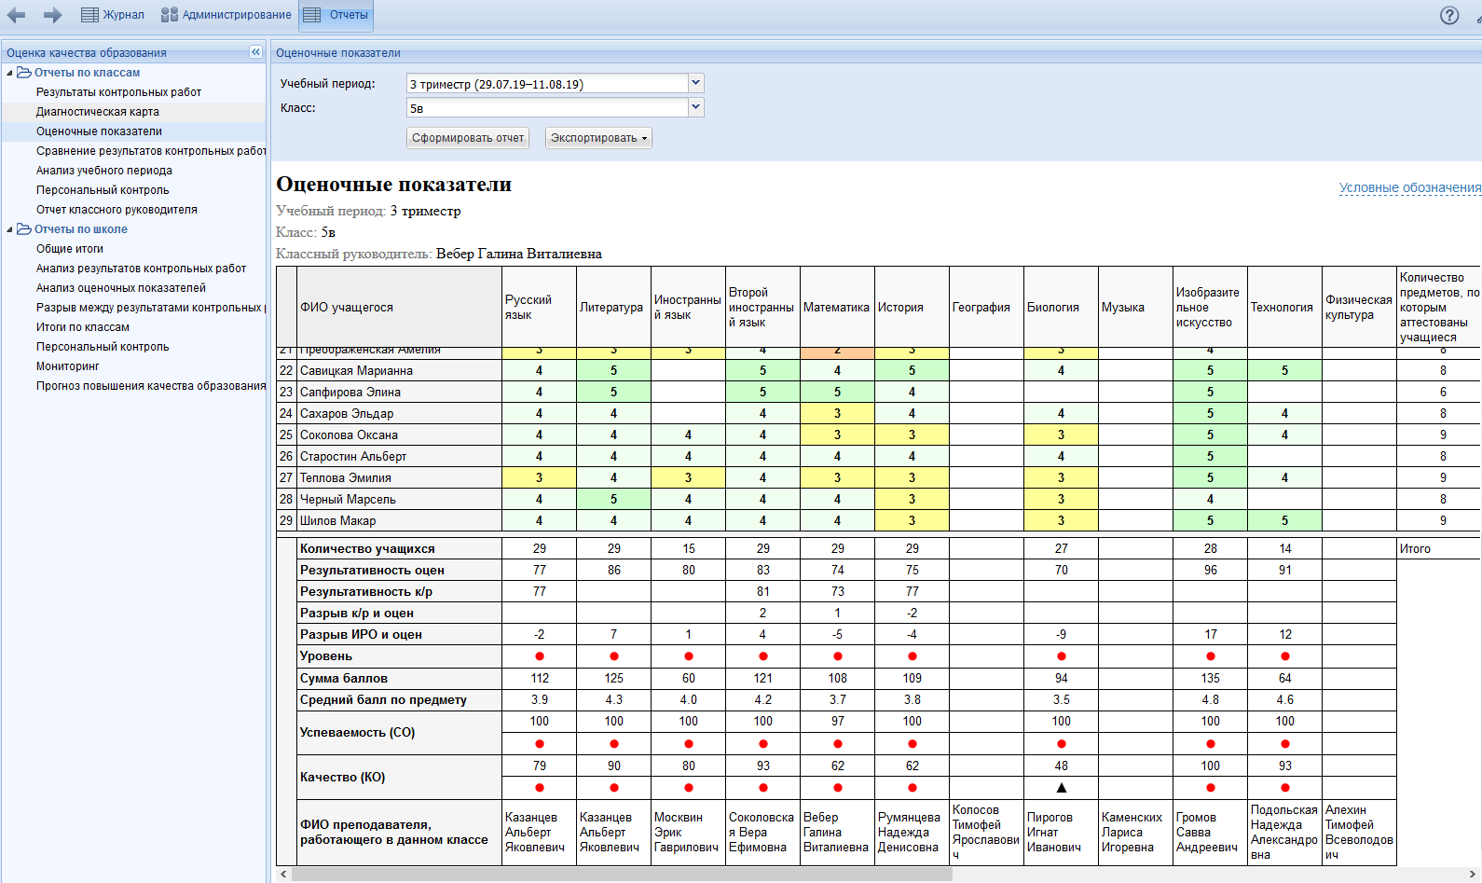
Task: Select Диагностическая карта report
Action: tap(98, 112)
